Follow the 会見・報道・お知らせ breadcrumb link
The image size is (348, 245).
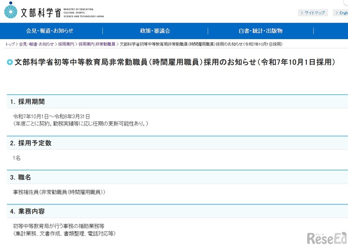coord(36,44)
